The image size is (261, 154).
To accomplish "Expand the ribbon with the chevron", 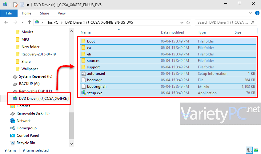I will click(250, 13).
